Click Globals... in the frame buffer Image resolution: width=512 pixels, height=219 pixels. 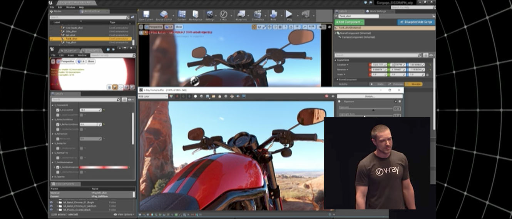(370, 96)
